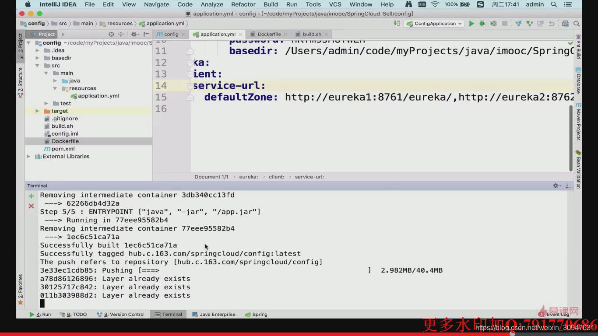Viewport: 598px width, 336px height.
Task: Close the Dockerfile editor tab
Action: coord(285,34)
